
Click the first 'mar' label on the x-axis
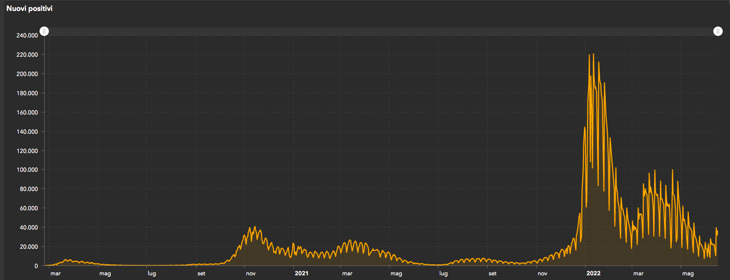(55, 273)
